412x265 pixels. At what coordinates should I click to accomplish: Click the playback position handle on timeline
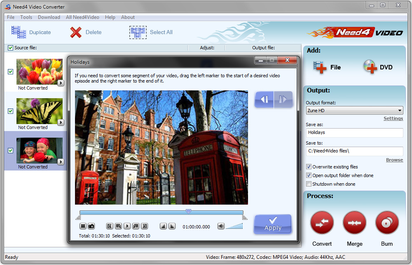coord(188,211)
